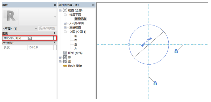Select the 图纸 (全部) label
Image resolution: width=211 pixels, height=102 pixels.
tap(75, 53)
